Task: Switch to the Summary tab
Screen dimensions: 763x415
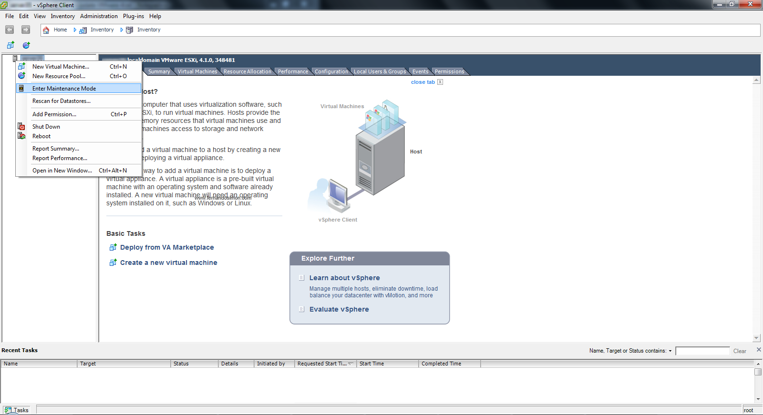Action: [159, 71]
